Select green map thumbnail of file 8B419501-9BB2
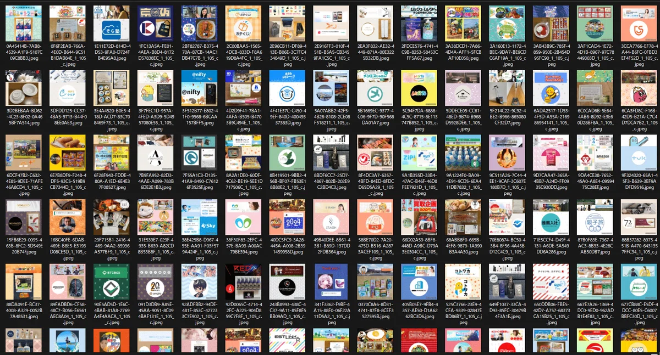Viewport: 660px width, 355px height. click(288, 153)
